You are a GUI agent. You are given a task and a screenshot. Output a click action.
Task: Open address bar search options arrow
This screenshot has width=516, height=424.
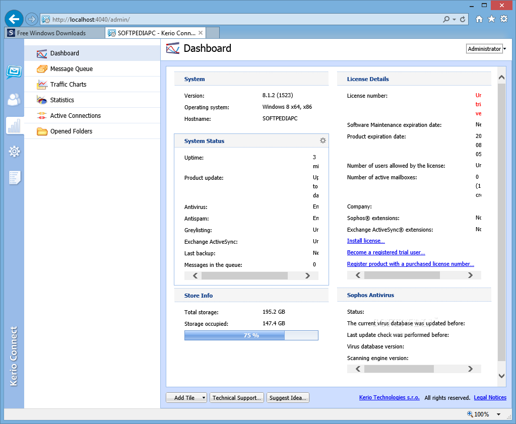pos(454,20)
